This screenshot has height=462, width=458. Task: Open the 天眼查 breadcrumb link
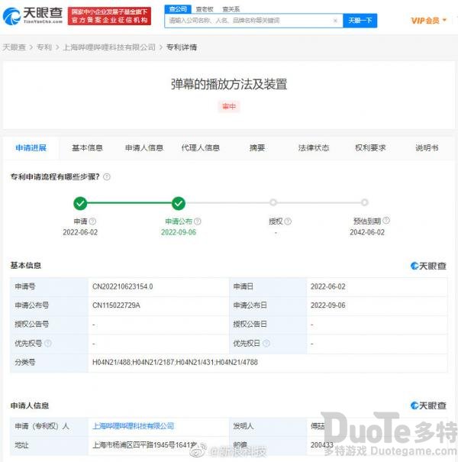point(15,47)
